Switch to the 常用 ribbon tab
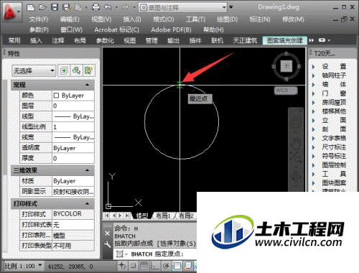Viewport: 359px width, 273px height. coord(14,40)
